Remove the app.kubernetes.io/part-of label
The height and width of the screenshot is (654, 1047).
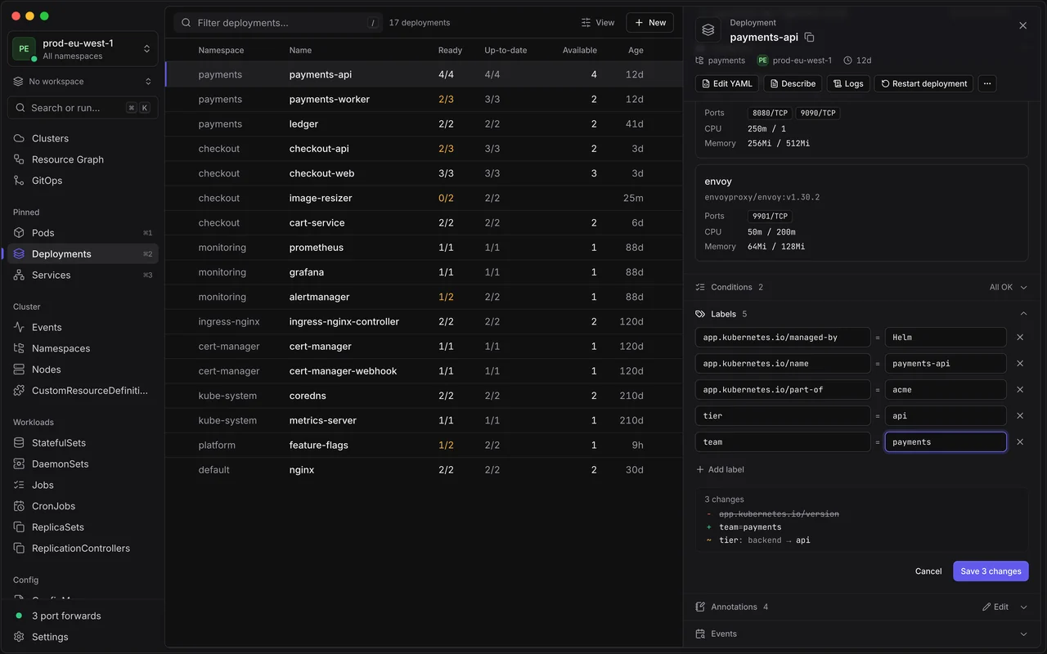pos(1020,389)
